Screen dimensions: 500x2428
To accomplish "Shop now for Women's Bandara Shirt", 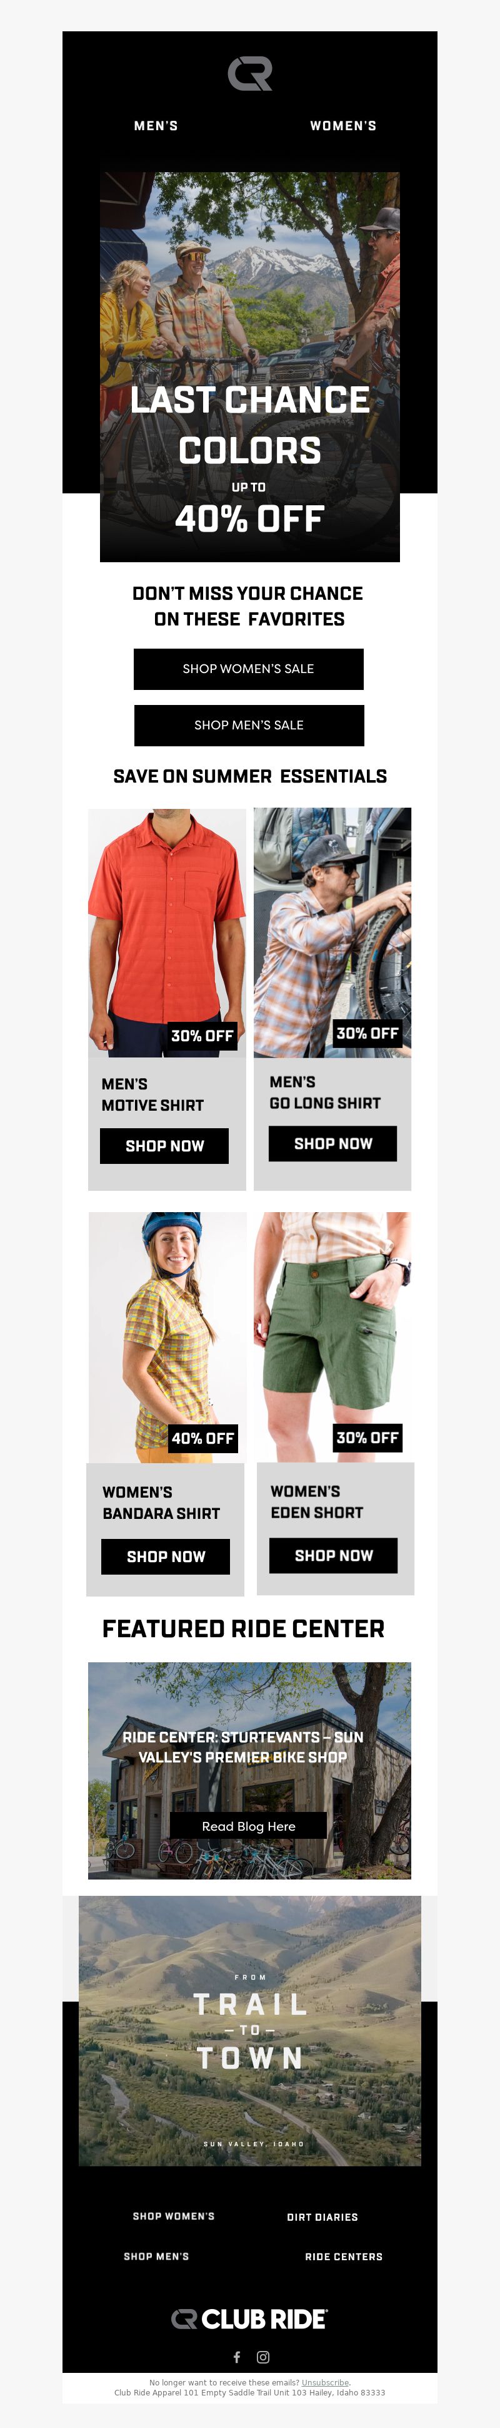I will pos(166,1556).
